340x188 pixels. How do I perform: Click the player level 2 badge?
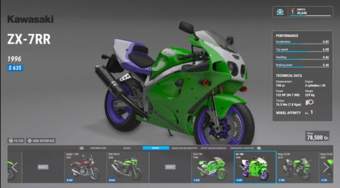pos(293,11)
